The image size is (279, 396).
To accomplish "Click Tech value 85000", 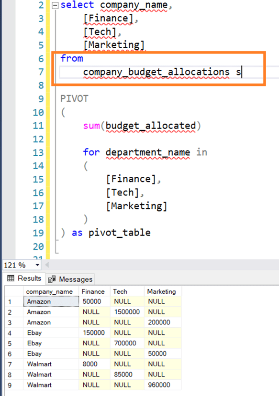I will (x=127, y=375).
